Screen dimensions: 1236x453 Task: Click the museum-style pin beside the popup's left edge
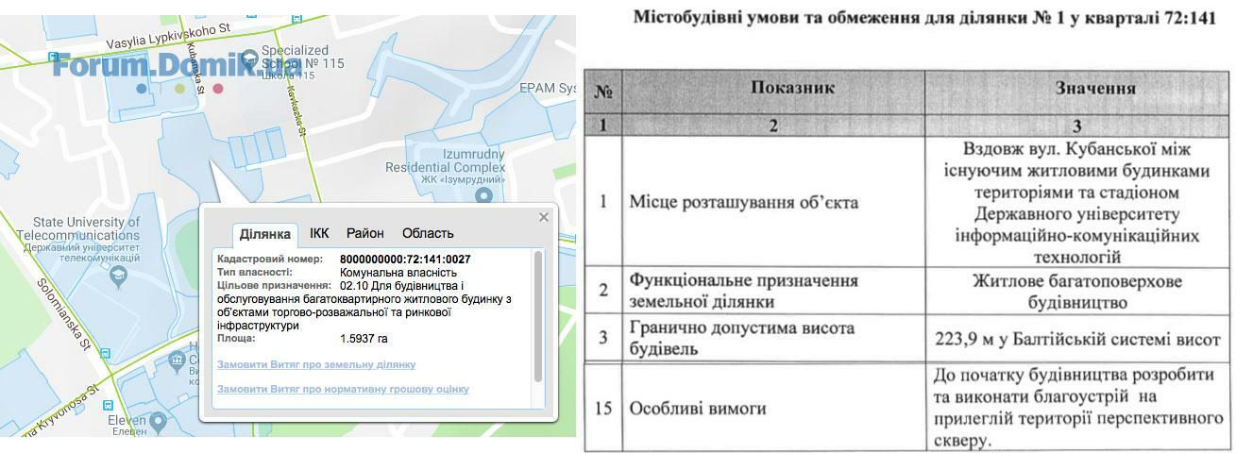(176, 361)
